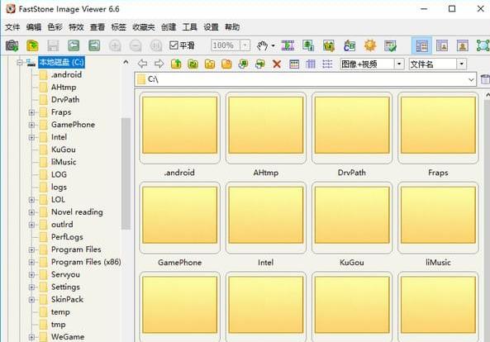Switch to browser thumbnail view layout

click(x=422, y=46)
